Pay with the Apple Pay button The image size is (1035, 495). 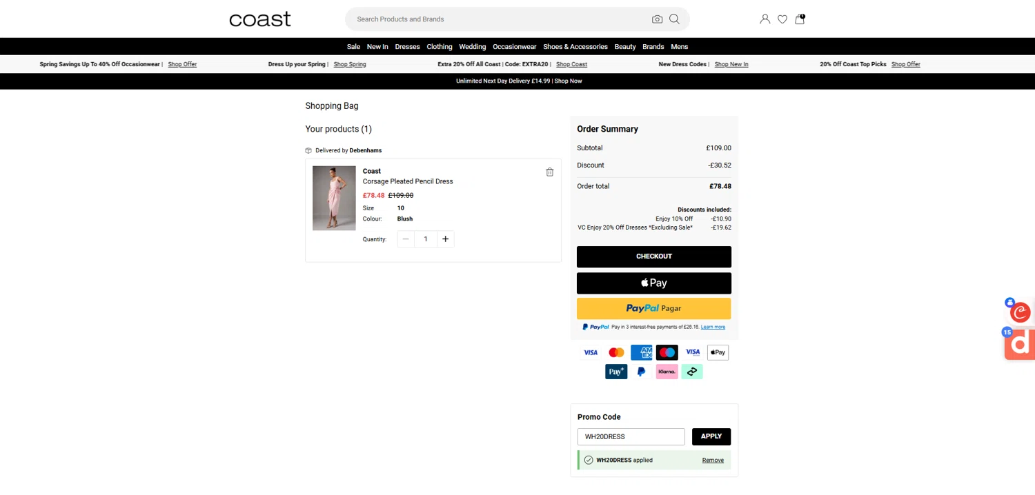click(x=653, y=283)
